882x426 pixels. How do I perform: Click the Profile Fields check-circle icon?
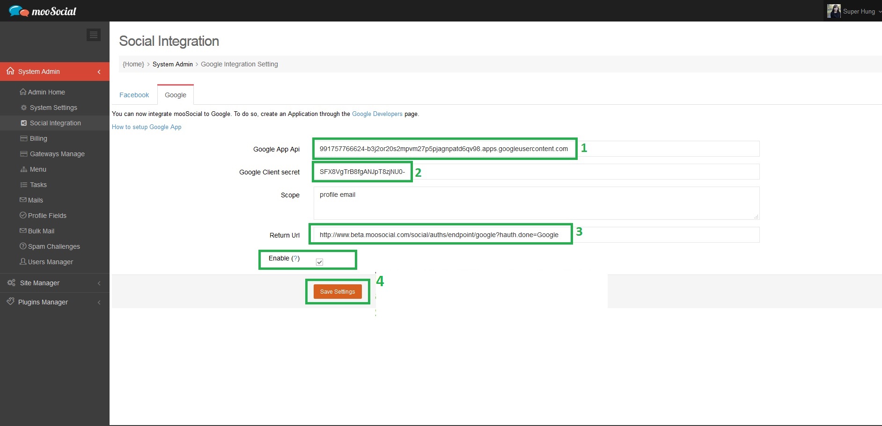tap(23, 215)
